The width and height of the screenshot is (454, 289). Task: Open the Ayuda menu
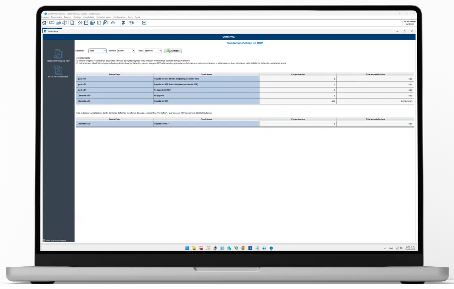[137, 17]
